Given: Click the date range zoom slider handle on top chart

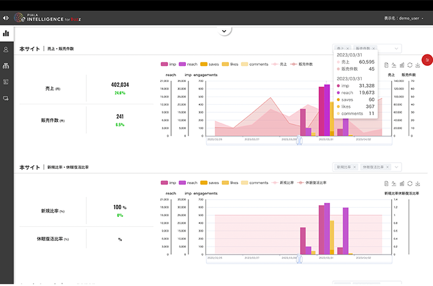Looking at the screenshot, I should 300,141.
